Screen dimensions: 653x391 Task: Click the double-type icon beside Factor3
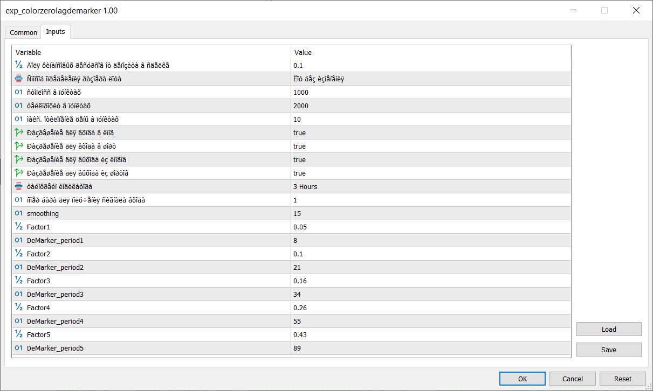coord(19,281)
